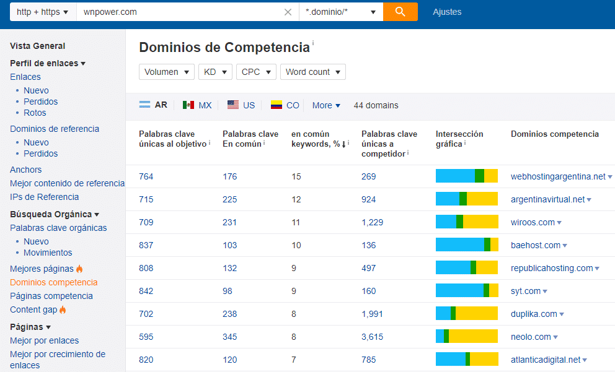Screen dimensions: 615x372
Task: Open the *.dominio/* mode dropdown
Action: 341,12
